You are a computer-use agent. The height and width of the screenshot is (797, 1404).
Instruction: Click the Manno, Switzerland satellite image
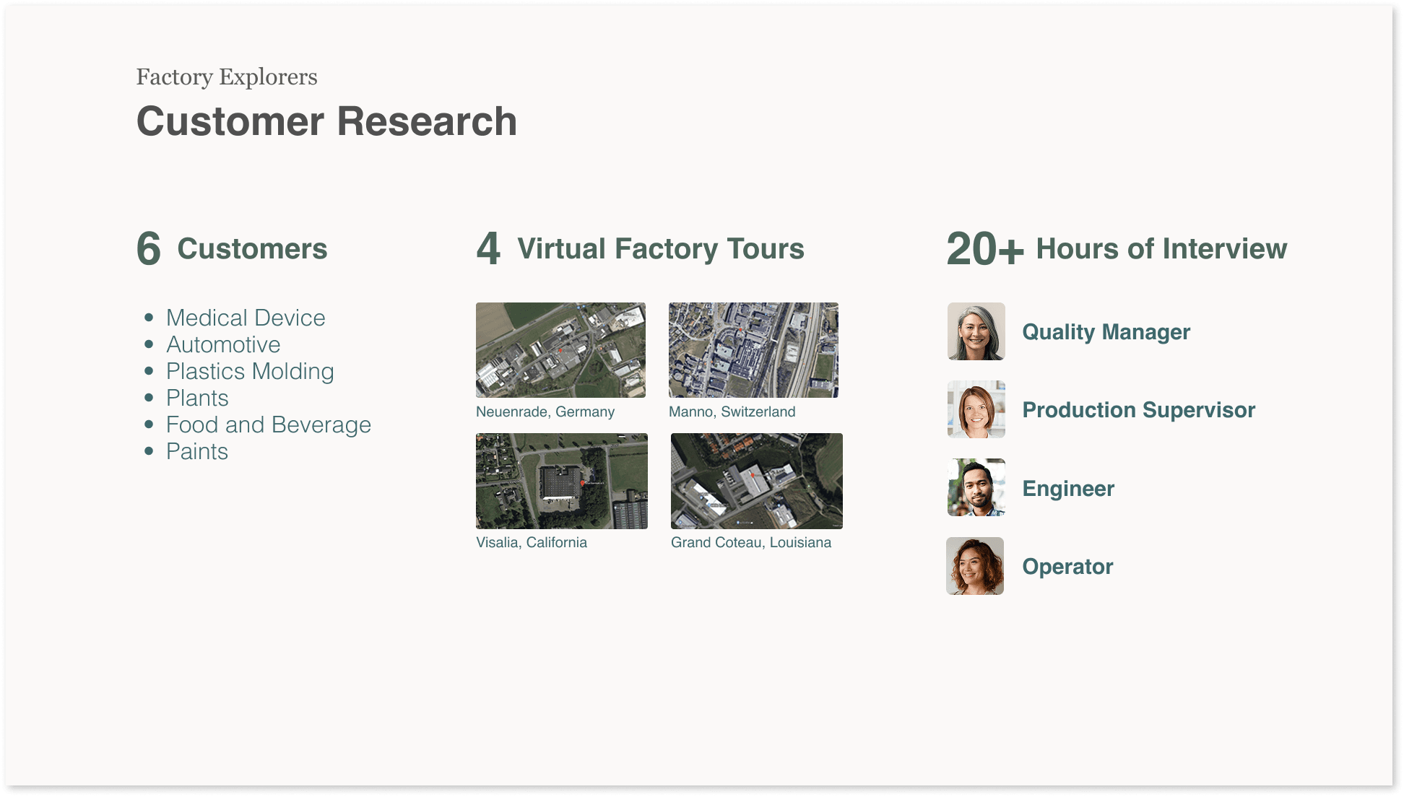[x=753, y=350]
